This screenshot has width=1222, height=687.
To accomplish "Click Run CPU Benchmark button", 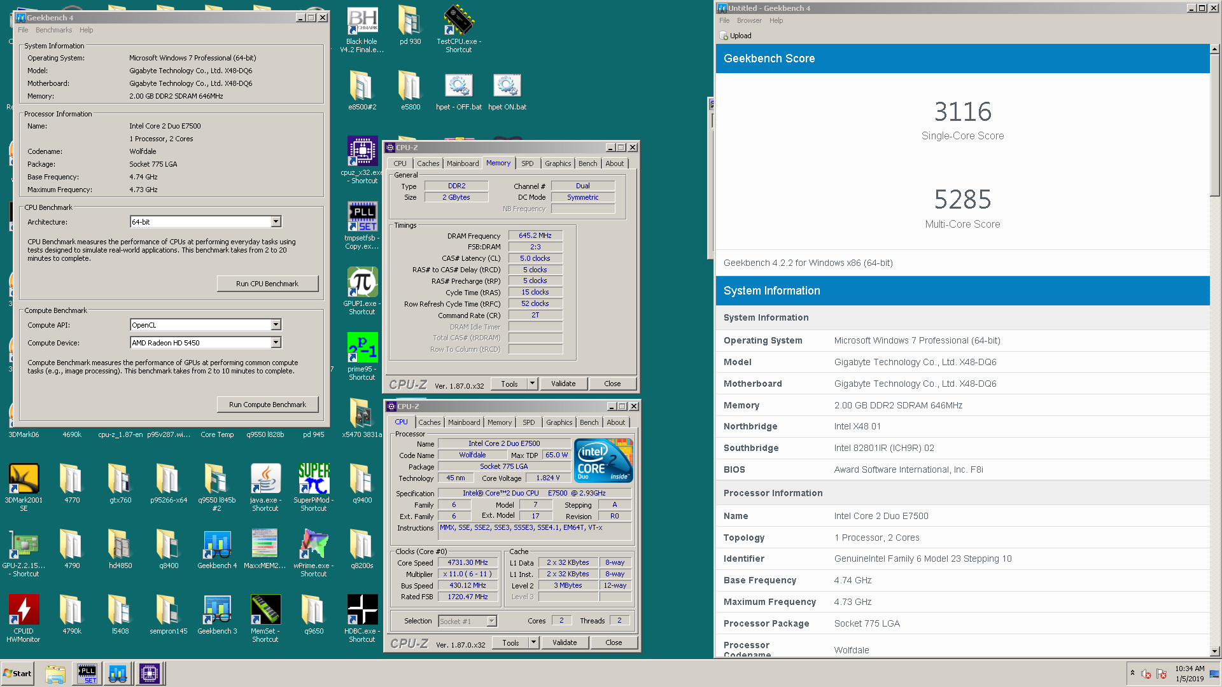I will [x=267, y=284].
